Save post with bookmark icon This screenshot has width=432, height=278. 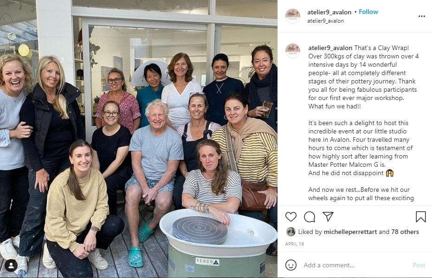tap(421, 217)
